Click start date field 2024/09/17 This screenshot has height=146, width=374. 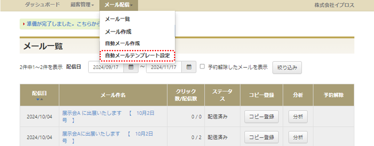tap(106, 67)
